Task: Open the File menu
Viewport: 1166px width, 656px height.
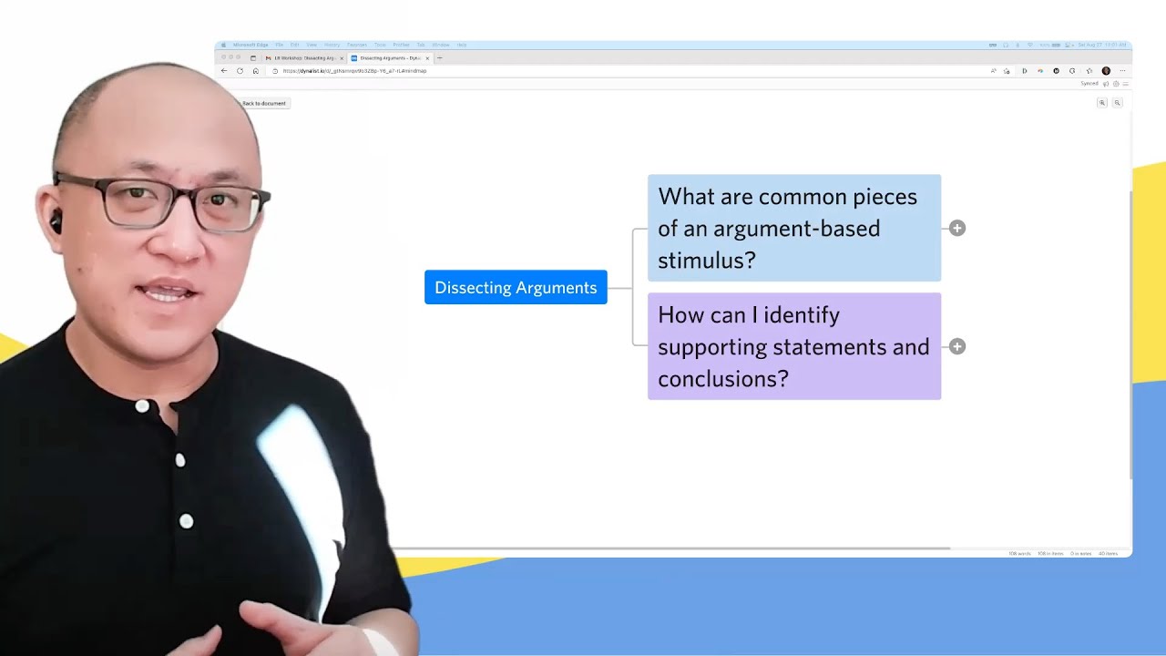Action: (280, 45)
